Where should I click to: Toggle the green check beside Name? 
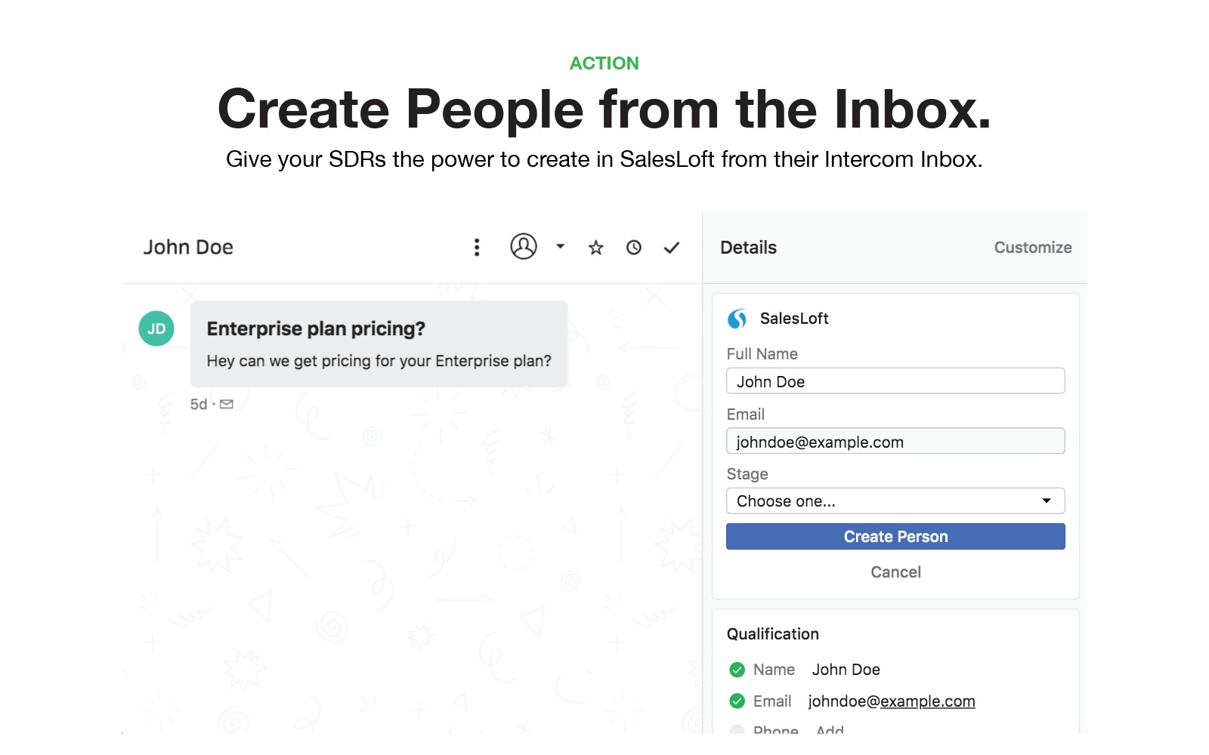(x=737, y=670)
